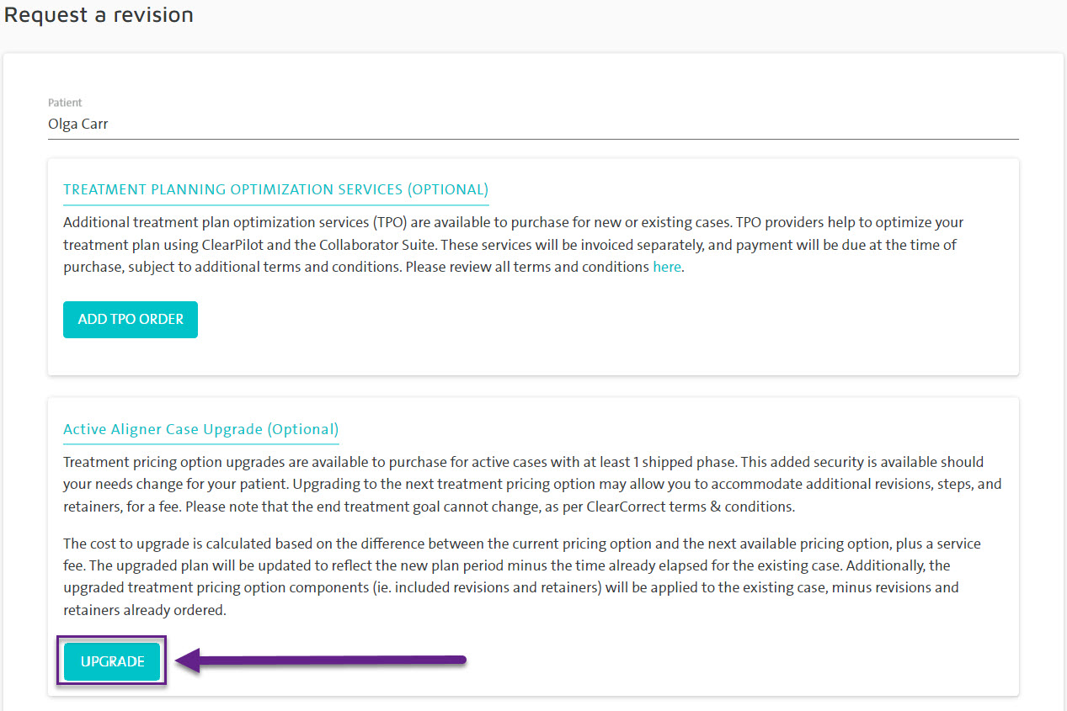Click the paragraph describing additional TPO services

tap(514, 245)
